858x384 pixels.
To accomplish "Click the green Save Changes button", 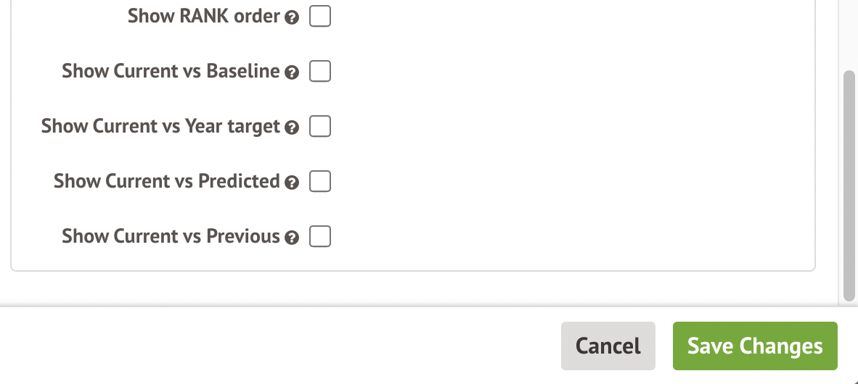I will pos(755,346).
